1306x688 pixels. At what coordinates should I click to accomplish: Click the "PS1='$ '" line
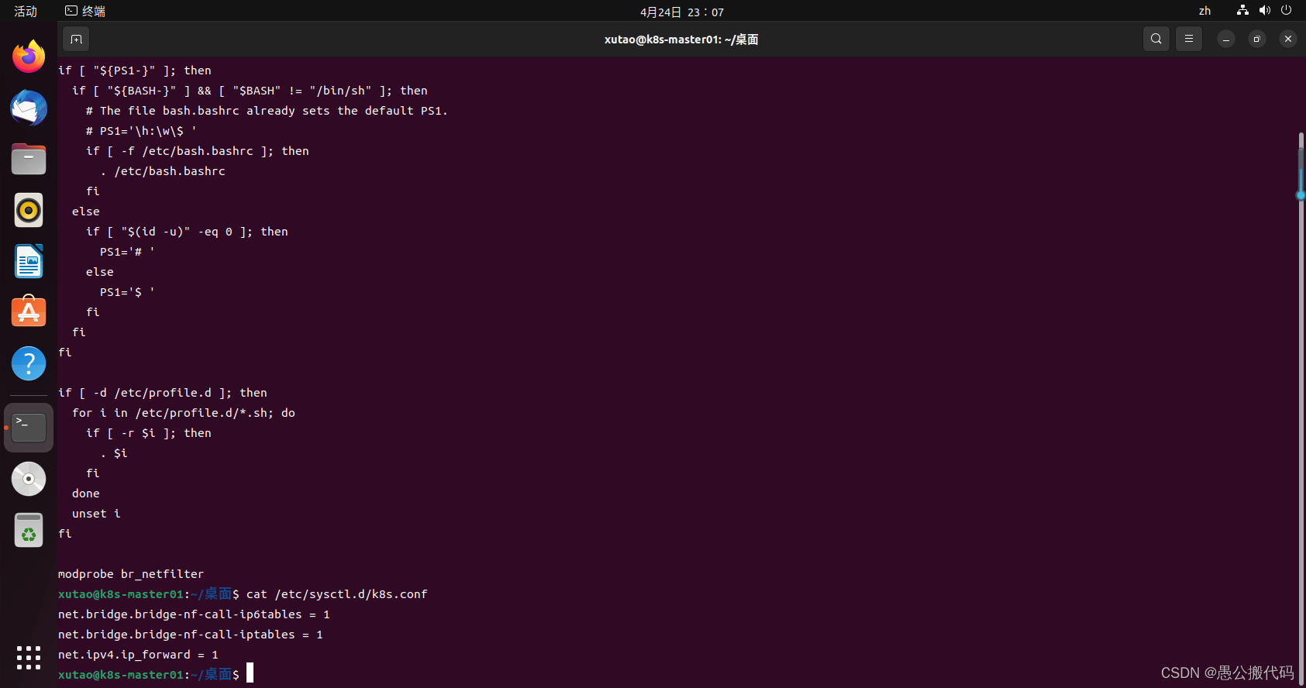point(127,292)
